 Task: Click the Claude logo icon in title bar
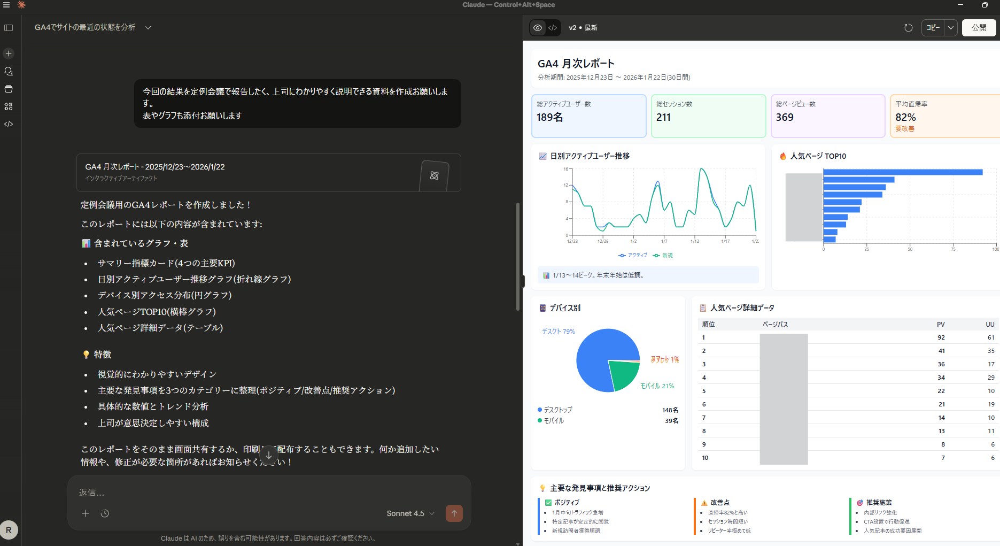[21, 5]
